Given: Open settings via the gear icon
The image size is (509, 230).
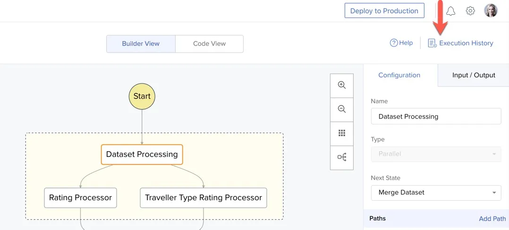Looking at the screenshot, I should [x=470, y=11].
